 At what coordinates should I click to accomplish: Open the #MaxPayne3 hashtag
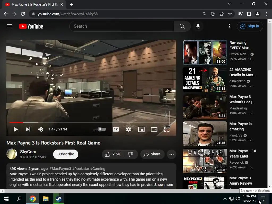click(x=60, y=169)
